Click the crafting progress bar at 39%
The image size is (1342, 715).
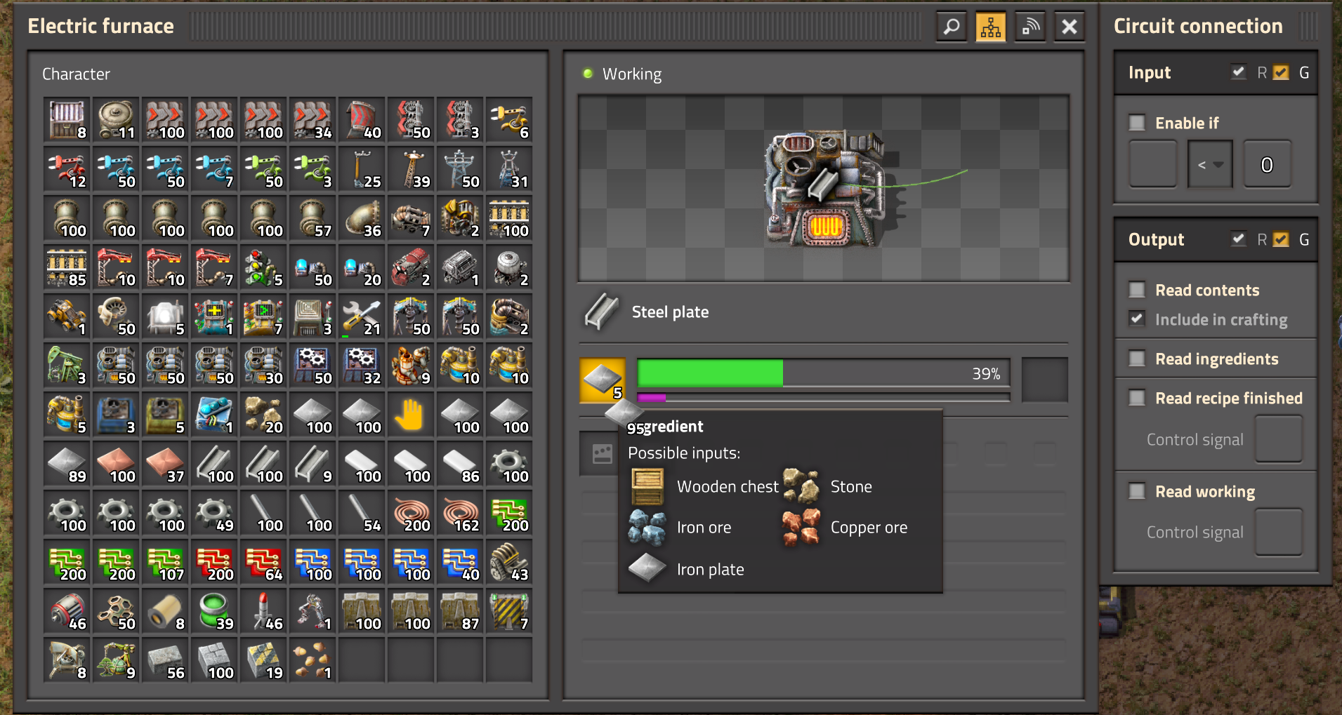click(823, 373)
